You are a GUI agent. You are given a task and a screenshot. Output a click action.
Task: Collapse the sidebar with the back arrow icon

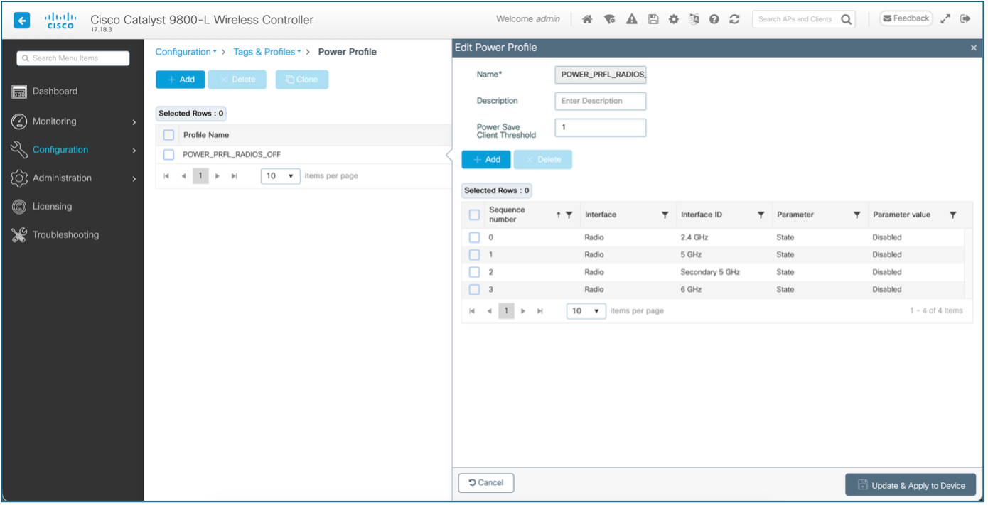[x=22, y=21]
